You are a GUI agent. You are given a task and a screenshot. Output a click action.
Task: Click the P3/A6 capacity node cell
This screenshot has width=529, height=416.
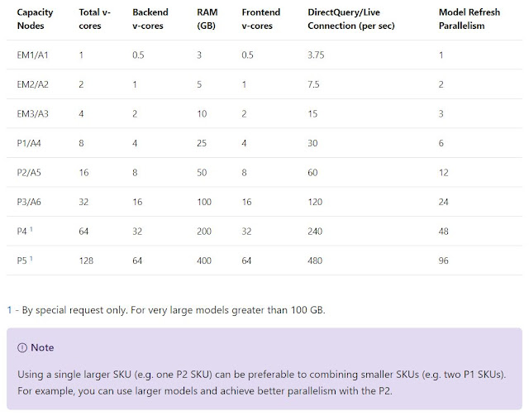click(29, 202)
